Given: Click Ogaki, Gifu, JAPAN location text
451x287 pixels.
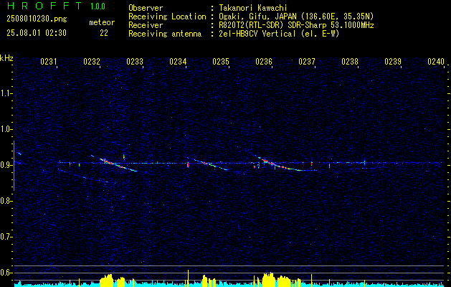Looking at the screenshot, I should (x=296, y=17).
